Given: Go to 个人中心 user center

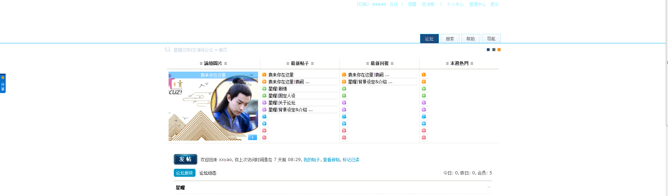Looking at the screenshot, I should pos(455,4).
